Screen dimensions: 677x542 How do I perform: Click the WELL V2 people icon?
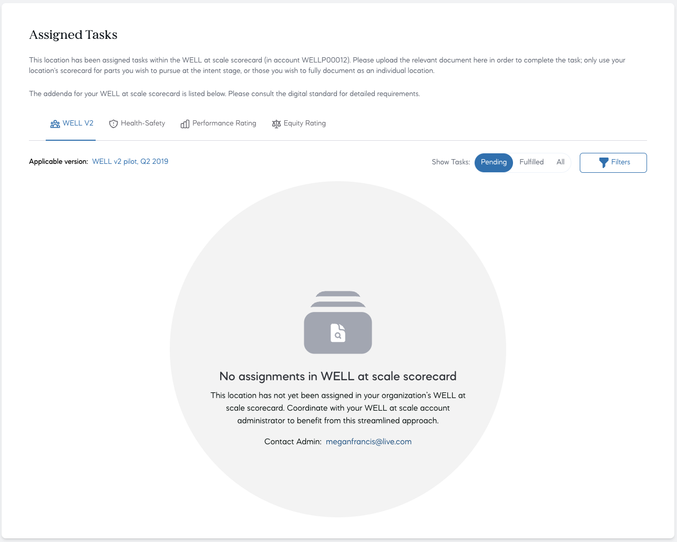click(55, 124)
